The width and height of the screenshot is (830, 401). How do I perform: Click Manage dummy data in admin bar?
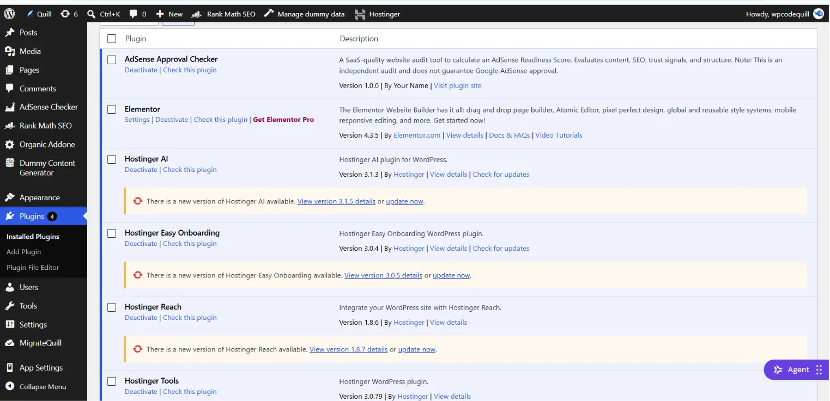point(304,14)
